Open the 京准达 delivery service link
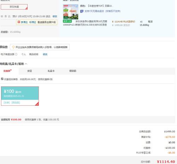Screen dimensions: 177x164 (x=24, y=22)
